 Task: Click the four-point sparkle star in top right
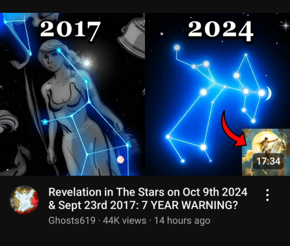point(286,26)
